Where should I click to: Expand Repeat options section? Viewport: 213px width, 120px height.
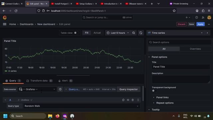[165, 103]
